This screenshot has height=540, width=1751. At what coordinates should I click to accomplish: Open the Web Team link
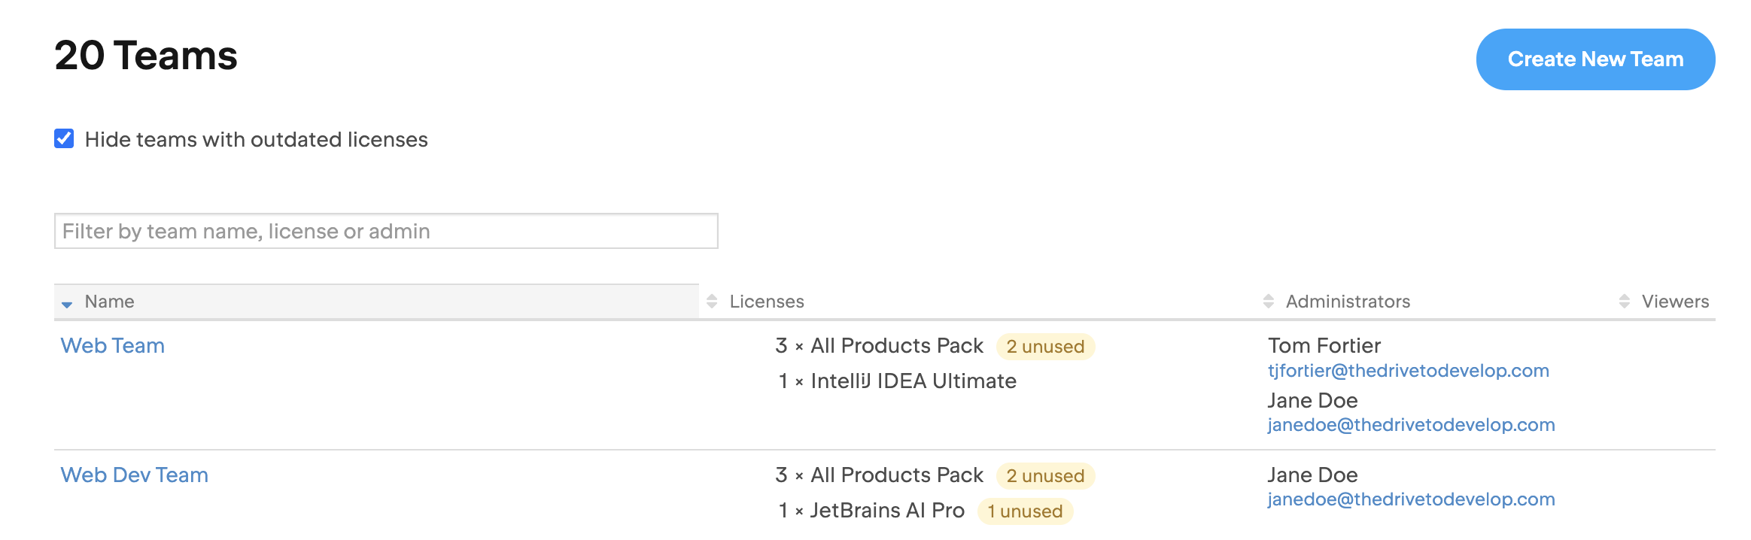[x=113, y=346]
